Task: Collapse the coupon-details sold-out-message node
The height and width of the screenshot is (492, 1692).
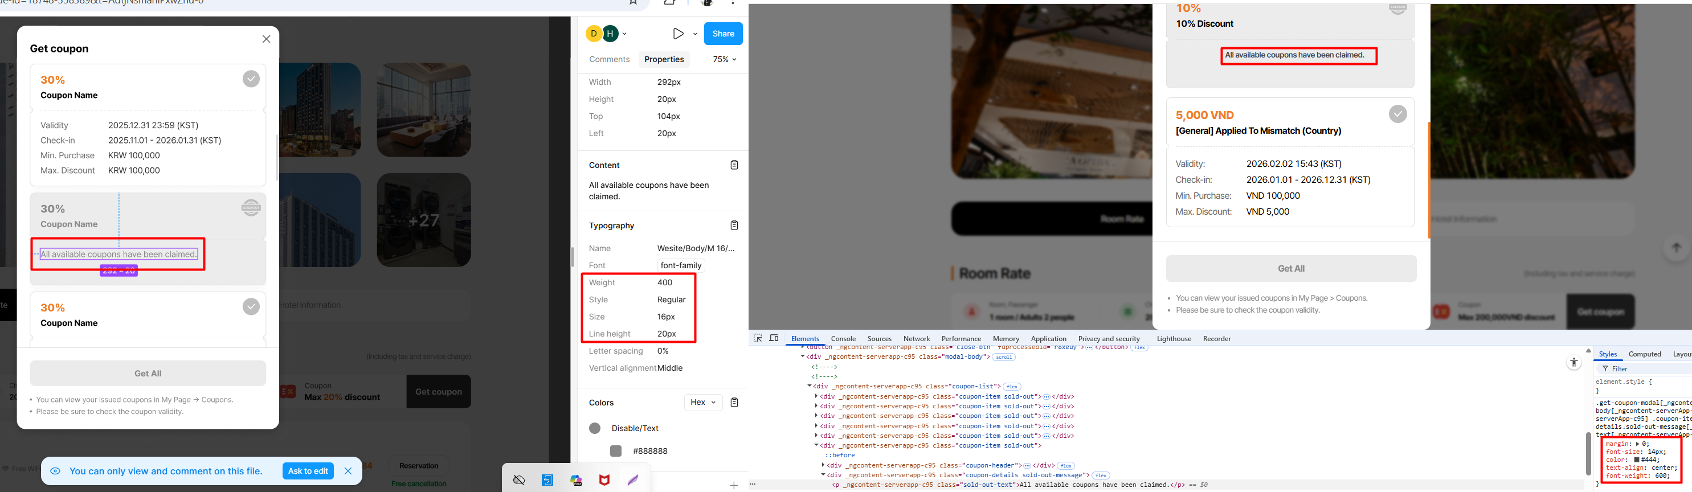Action: point(823,475)
